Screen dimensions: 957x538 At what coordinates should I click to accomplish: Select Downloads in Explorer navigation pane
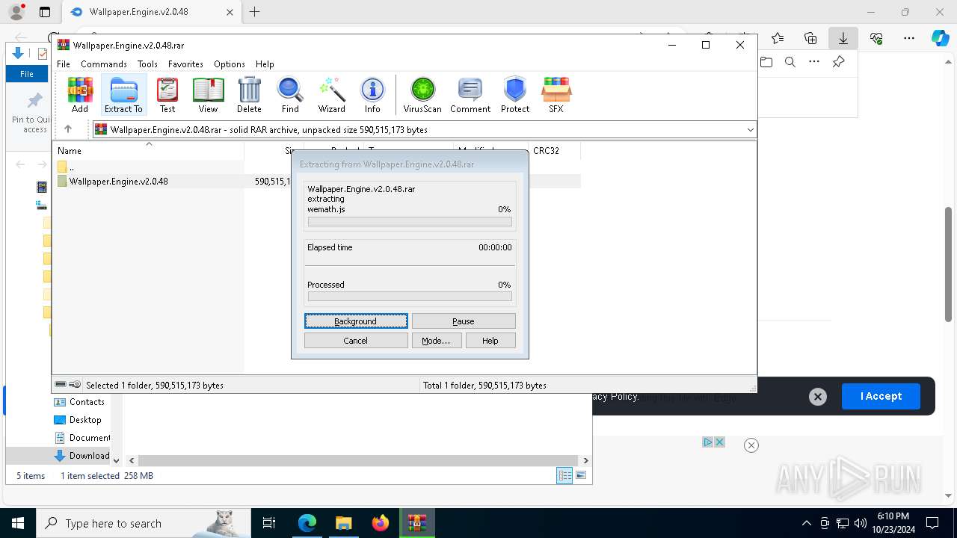coord(82,456)
